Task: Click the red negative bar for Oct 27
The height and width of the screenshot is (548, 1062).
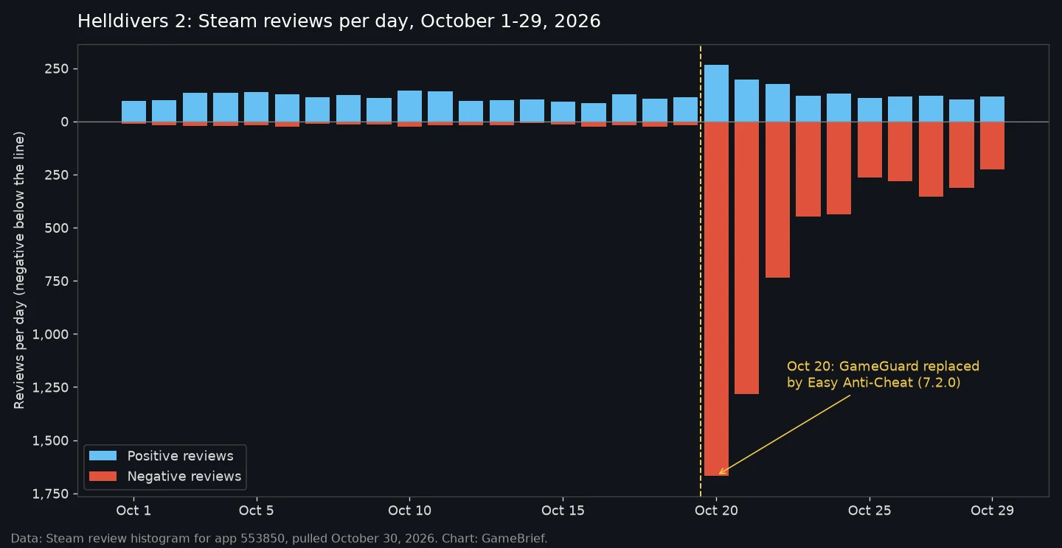Action: 931,159
